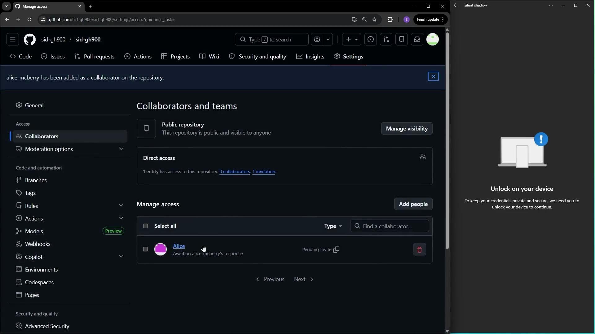Click the browser address bar URL
Image resolution: width=595 pixels, height=334 pixels.
[x=112, y=19]
